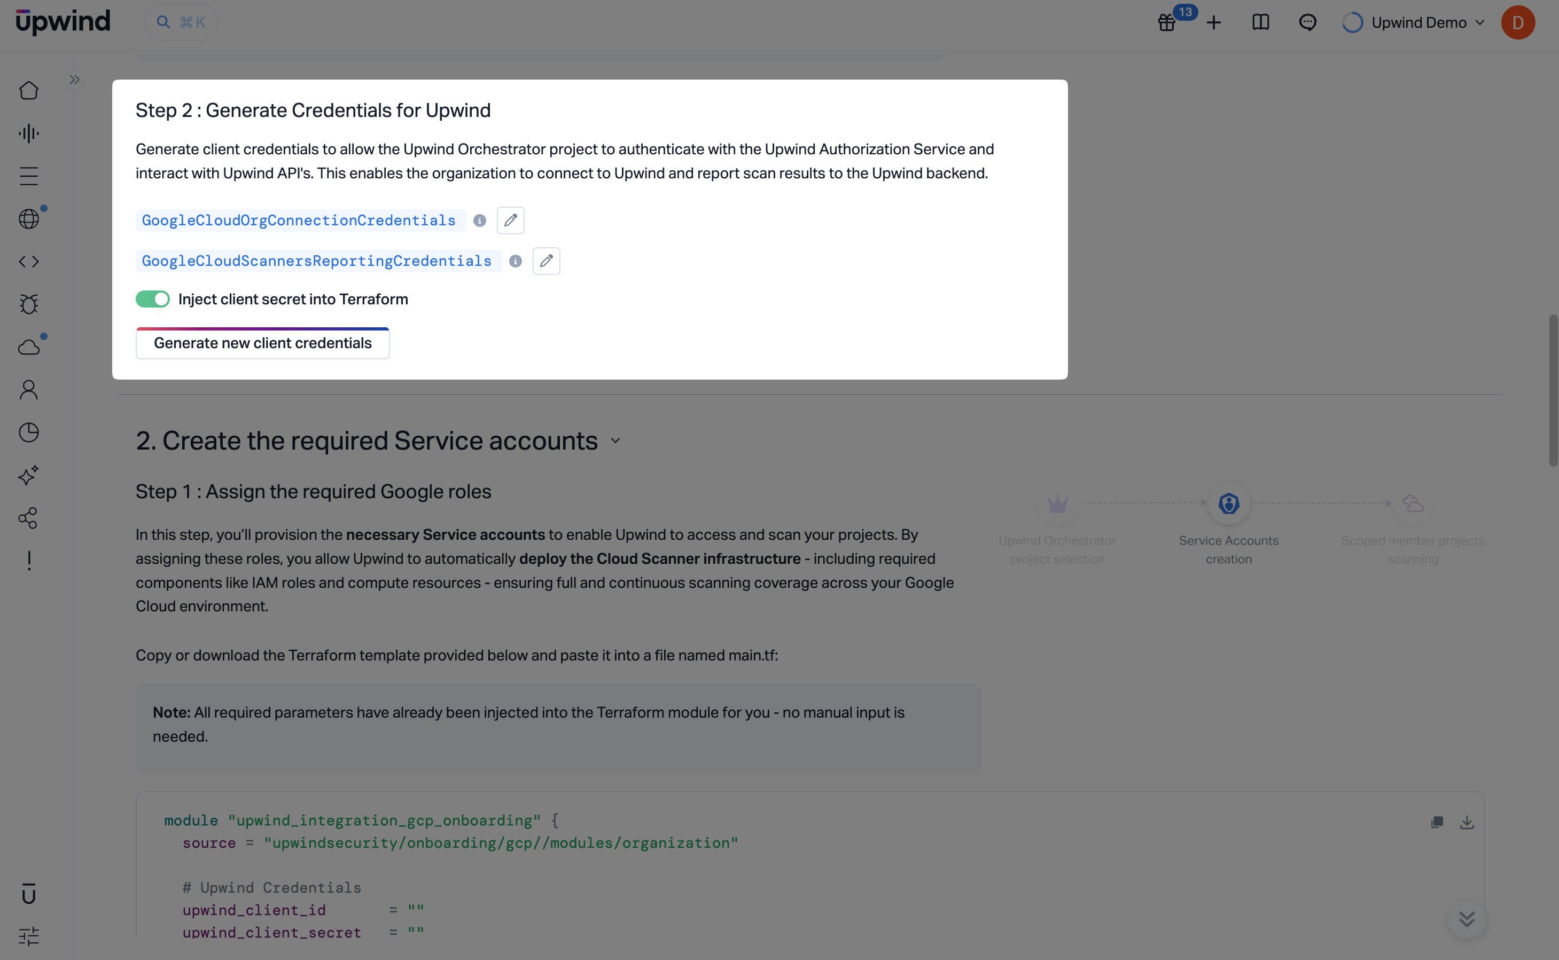Viewport: 1559px width, 960px height.
Task: Open the search box with ⌘K
Action: click(x=182, y=22)
